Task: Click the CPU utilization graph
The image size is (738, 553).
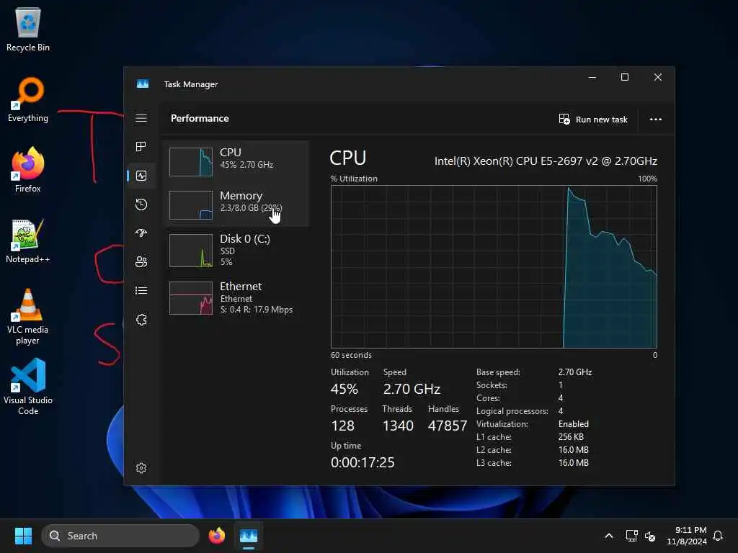Action: click(x=494, y=266)
